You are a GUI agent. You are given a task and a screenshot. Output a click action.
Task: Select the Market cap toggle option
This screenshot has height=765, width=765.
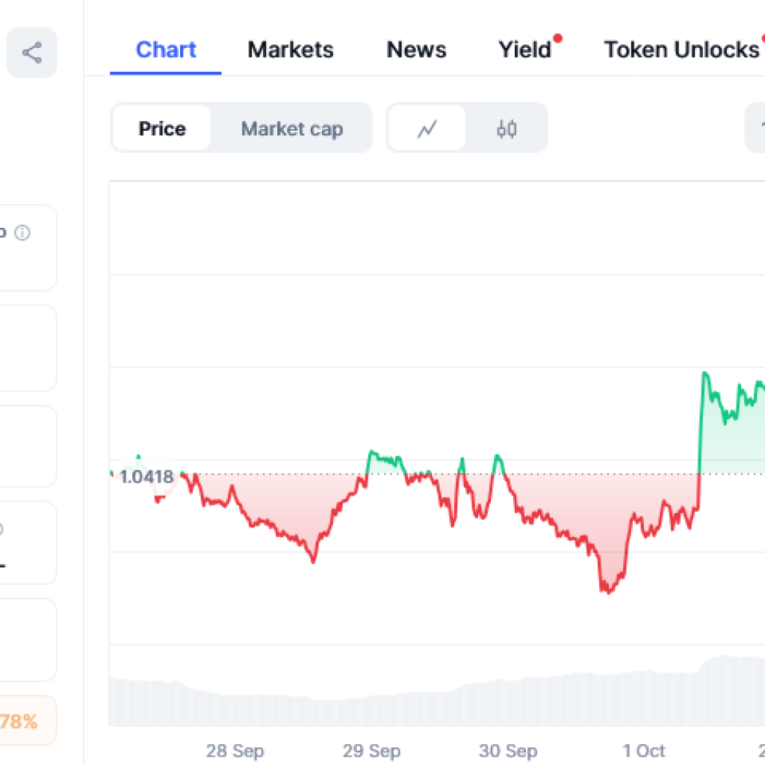coord(291,128)
